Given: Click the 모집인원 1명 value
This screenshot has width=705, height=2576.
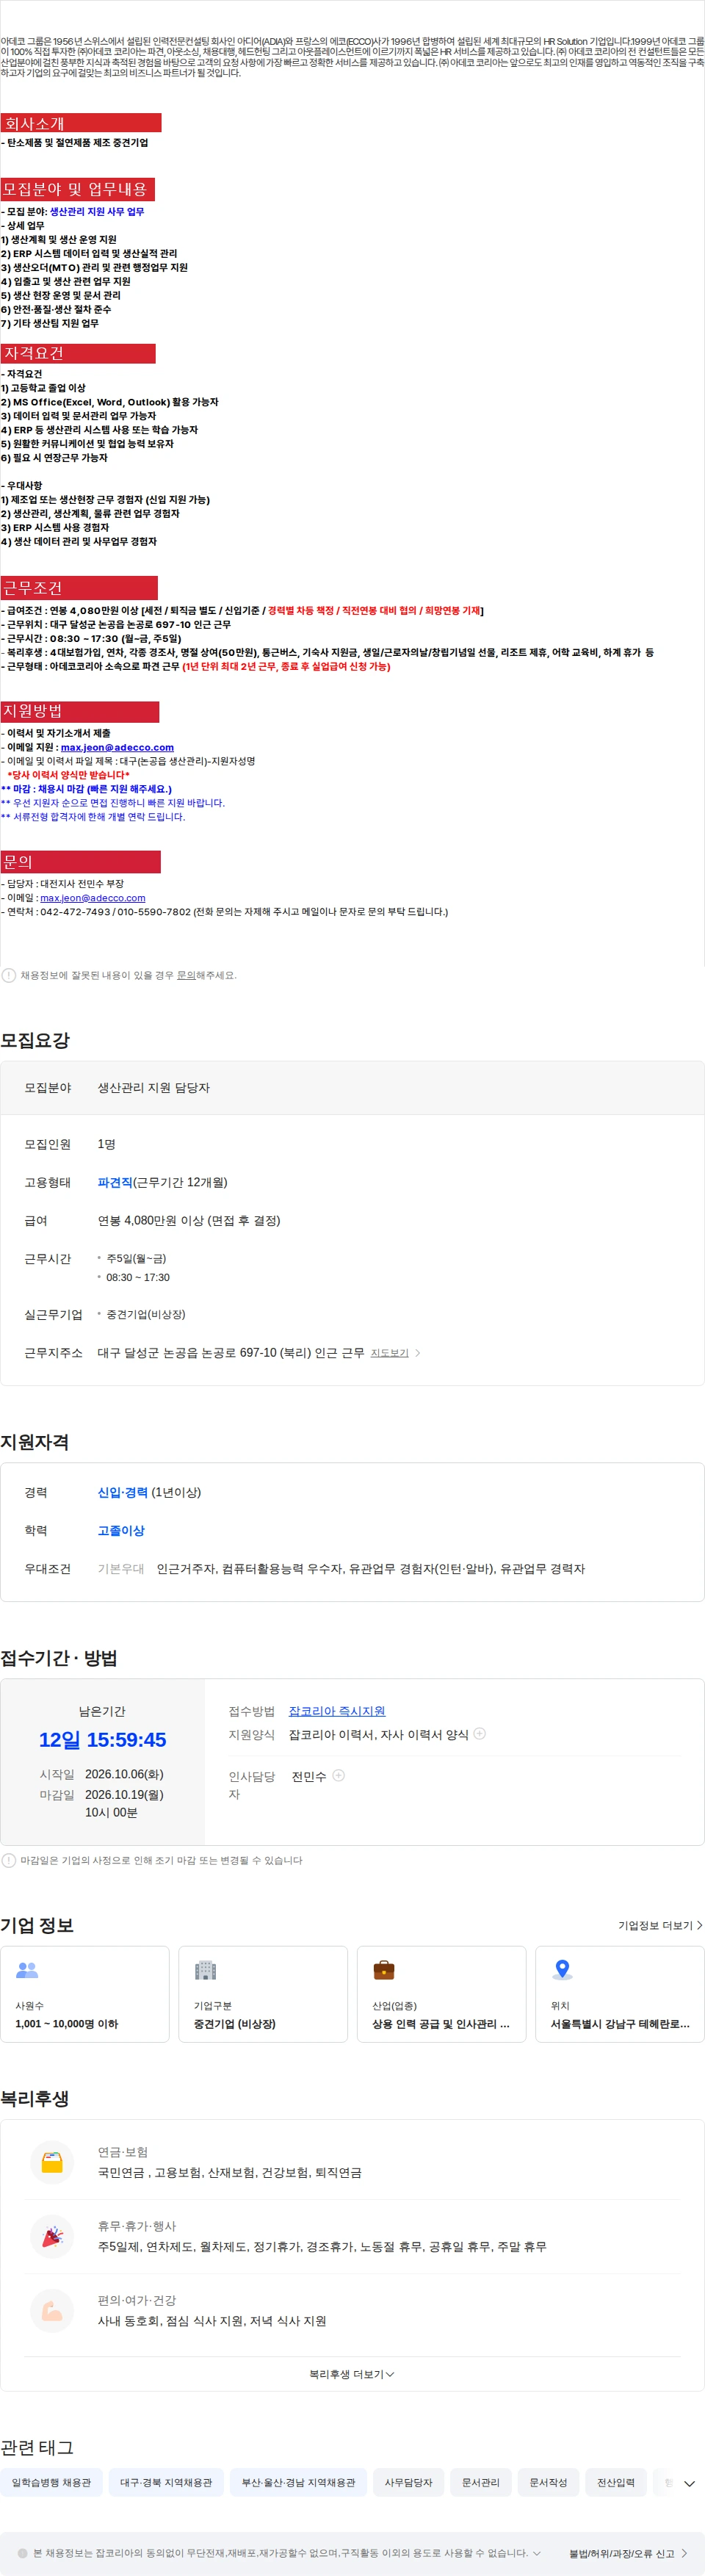Looking at the screenshot, I should (x=106, y=1144).
